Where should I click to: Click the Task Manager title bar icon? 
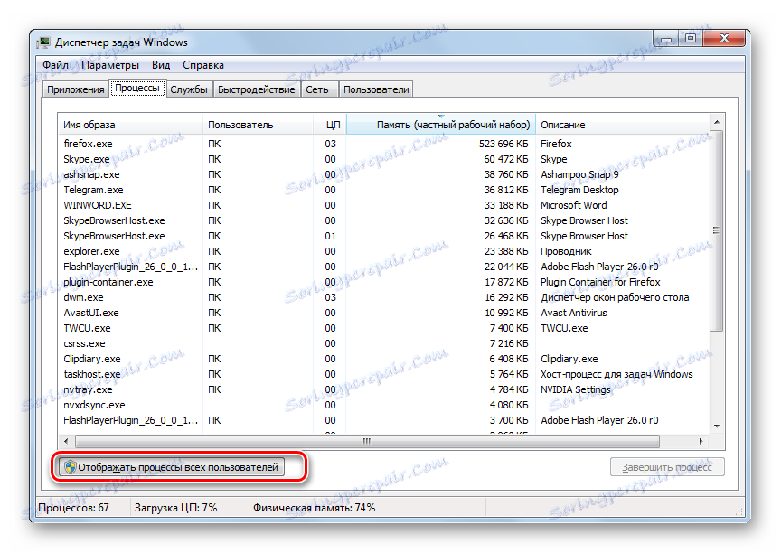pyautogui.click(x=45, y=42)
